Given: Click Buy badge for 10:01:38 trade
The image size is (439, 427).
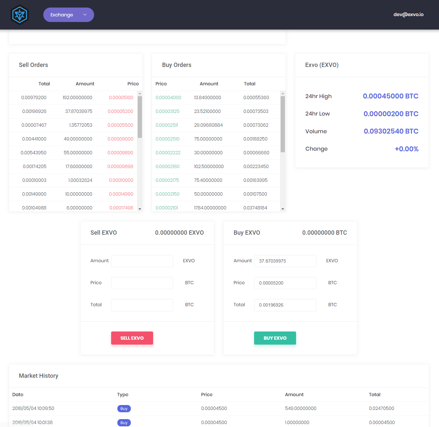Looking at the screenshot, I should (x=124, y=423).
